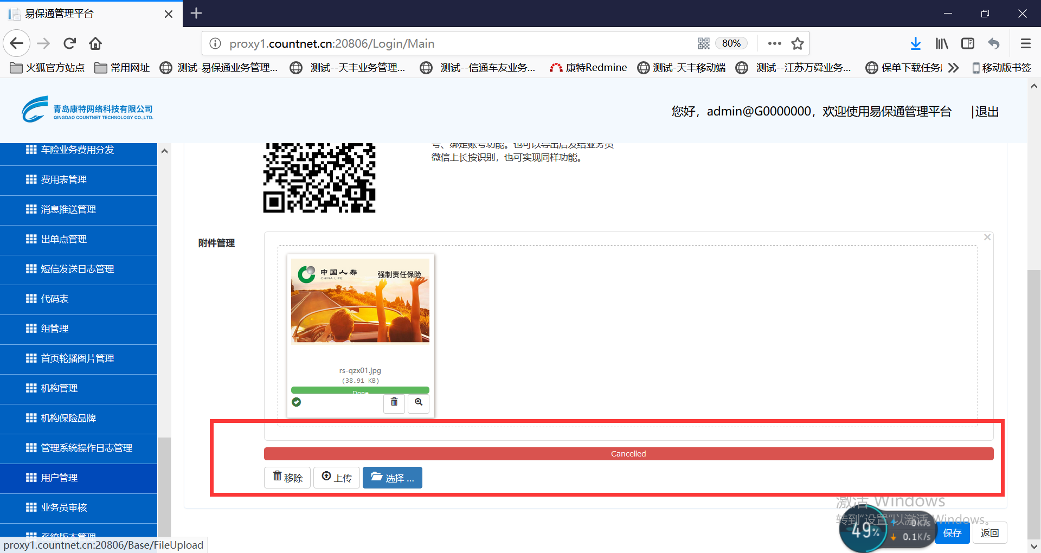Viewport: 1041px width, 553px height.
Task: Open the 保单下载任务 bookmark
Action: point(904,68)
